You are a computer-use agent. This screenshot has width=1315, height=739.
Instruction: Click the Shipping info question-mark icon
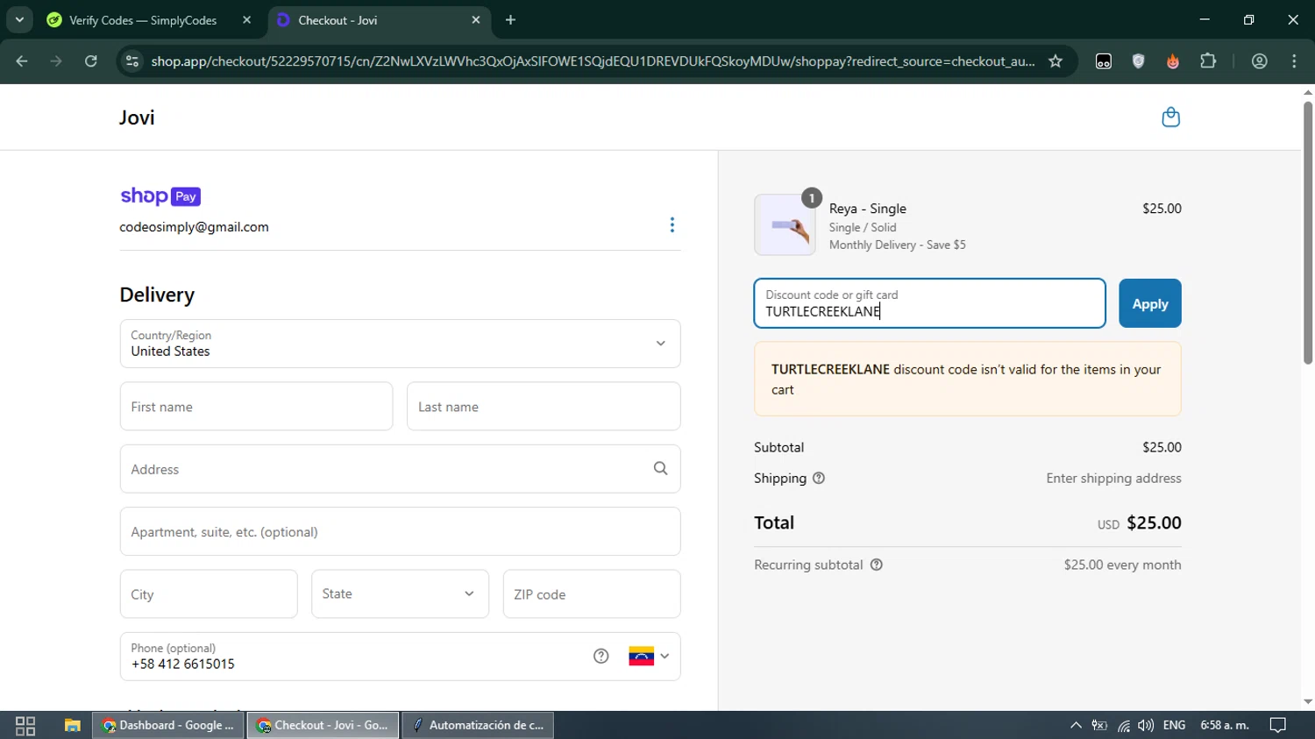[x=819, y=479]
